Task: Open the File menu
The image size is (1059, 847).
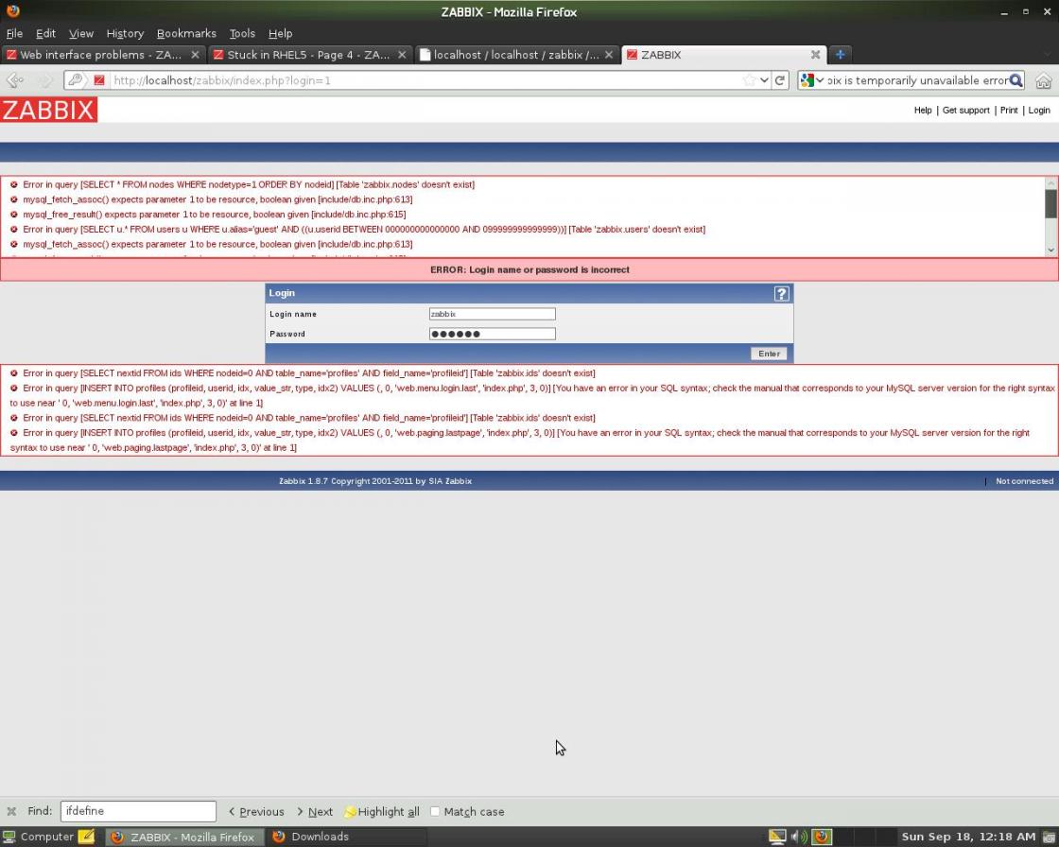Action: 14,33
